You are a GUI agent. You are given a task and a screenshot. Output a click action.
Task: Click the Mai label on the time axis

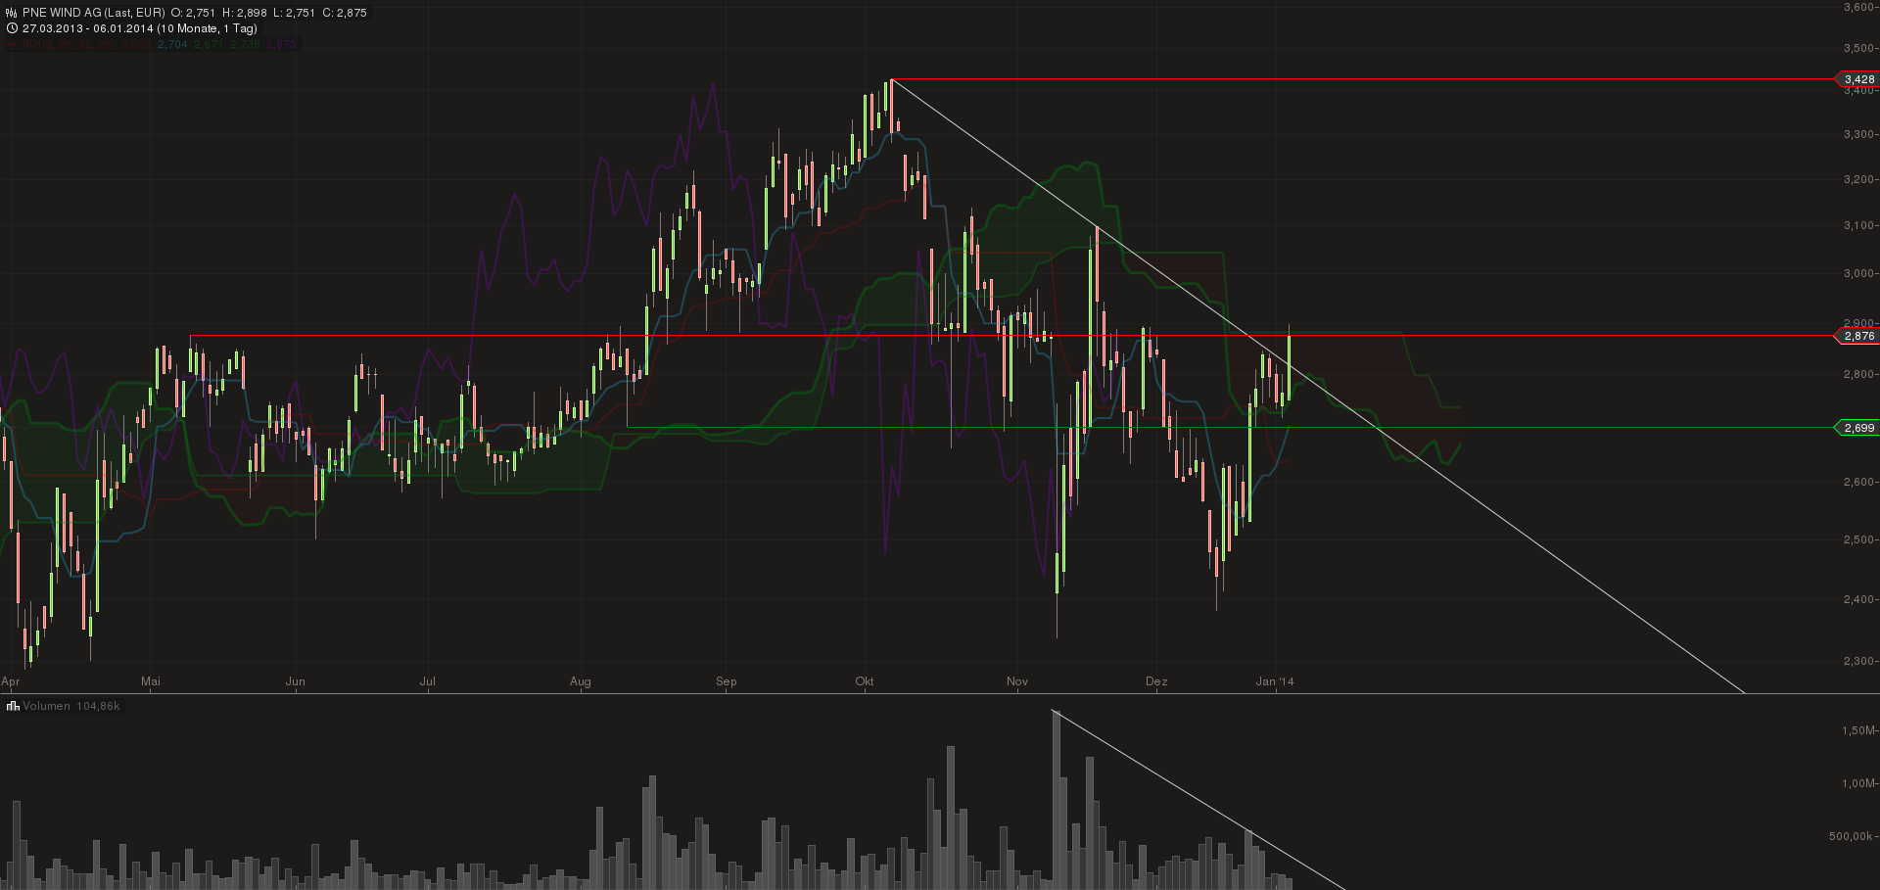[151, 681]
